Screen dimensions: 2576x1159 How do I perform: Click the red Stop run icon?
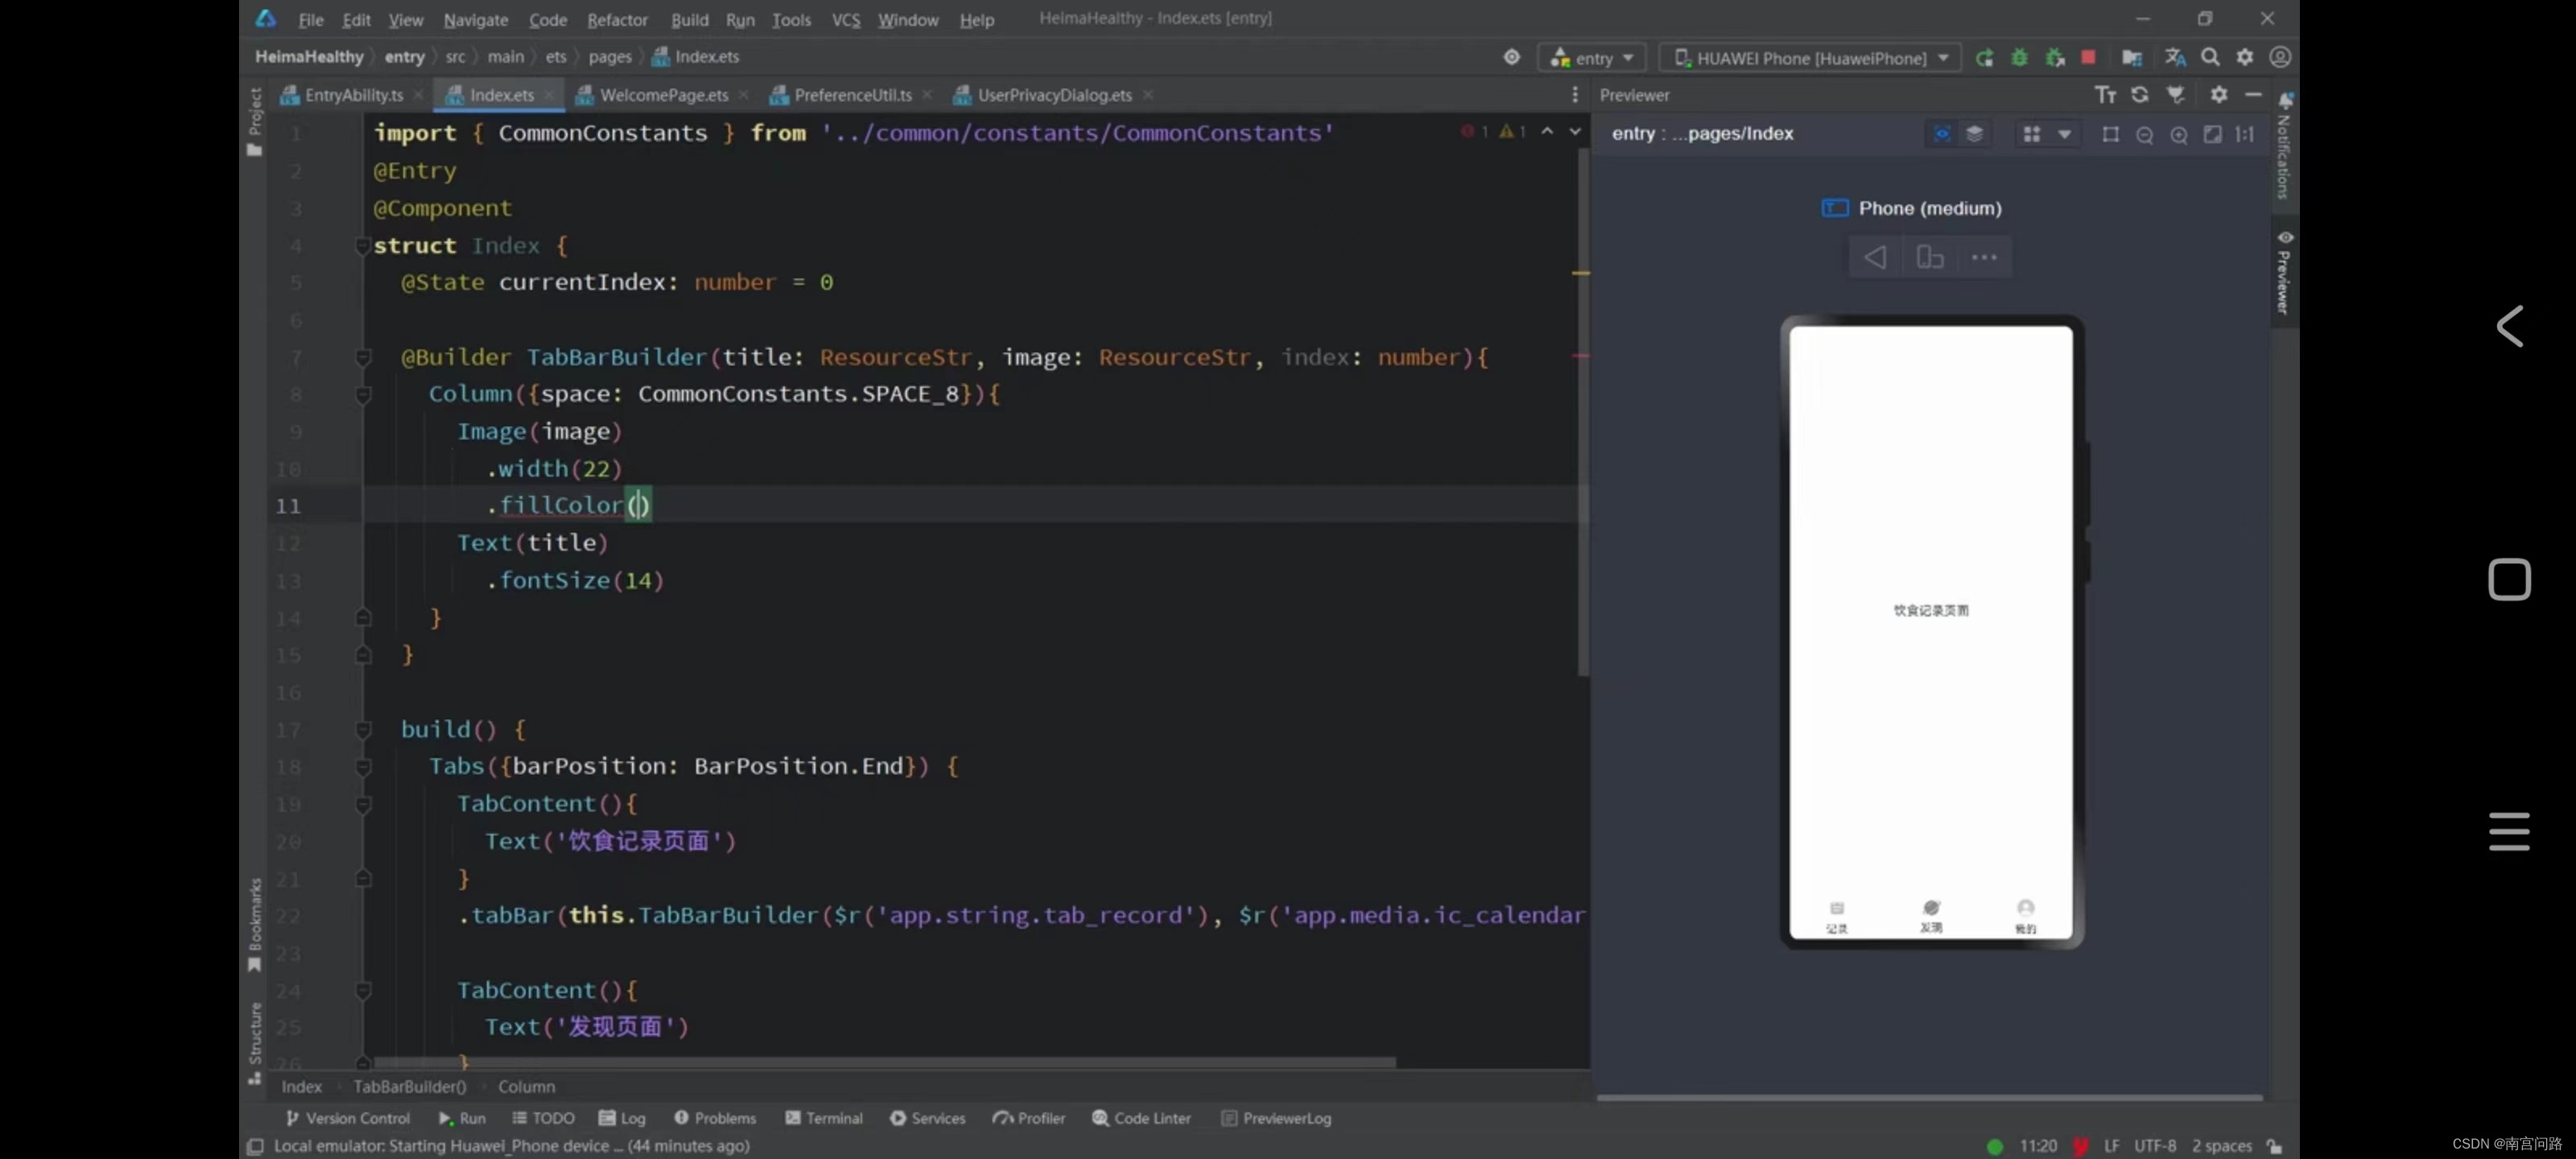click(2088, 57)
